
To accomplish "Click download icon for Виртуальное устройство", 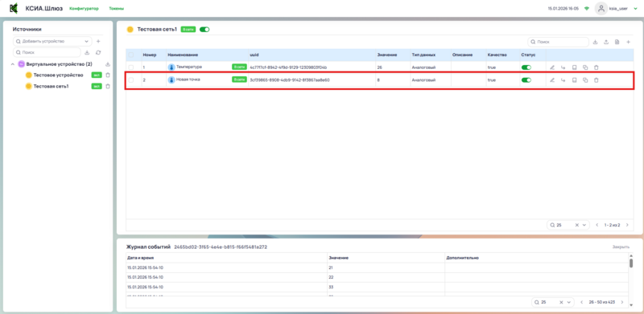I will pos(108,64).
